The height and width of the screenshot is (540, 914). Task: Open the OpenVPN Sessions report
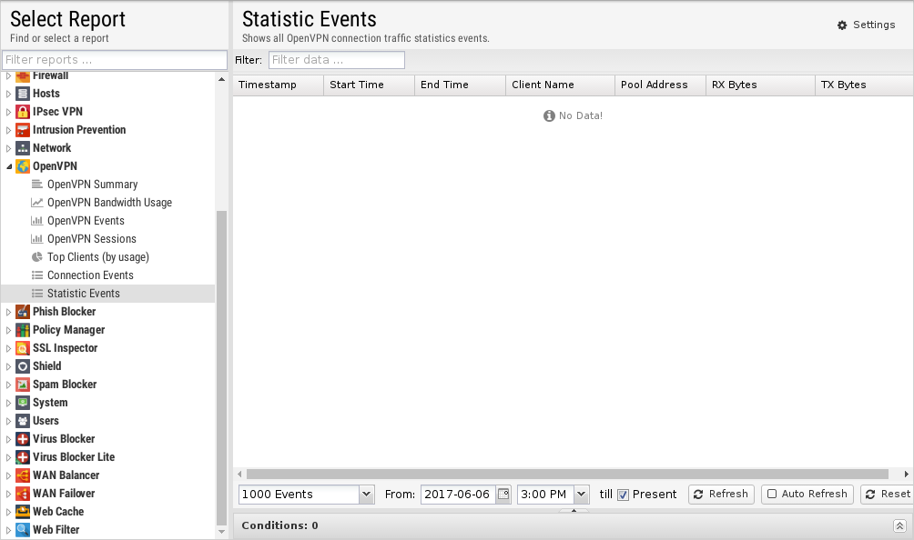[92, 238]
